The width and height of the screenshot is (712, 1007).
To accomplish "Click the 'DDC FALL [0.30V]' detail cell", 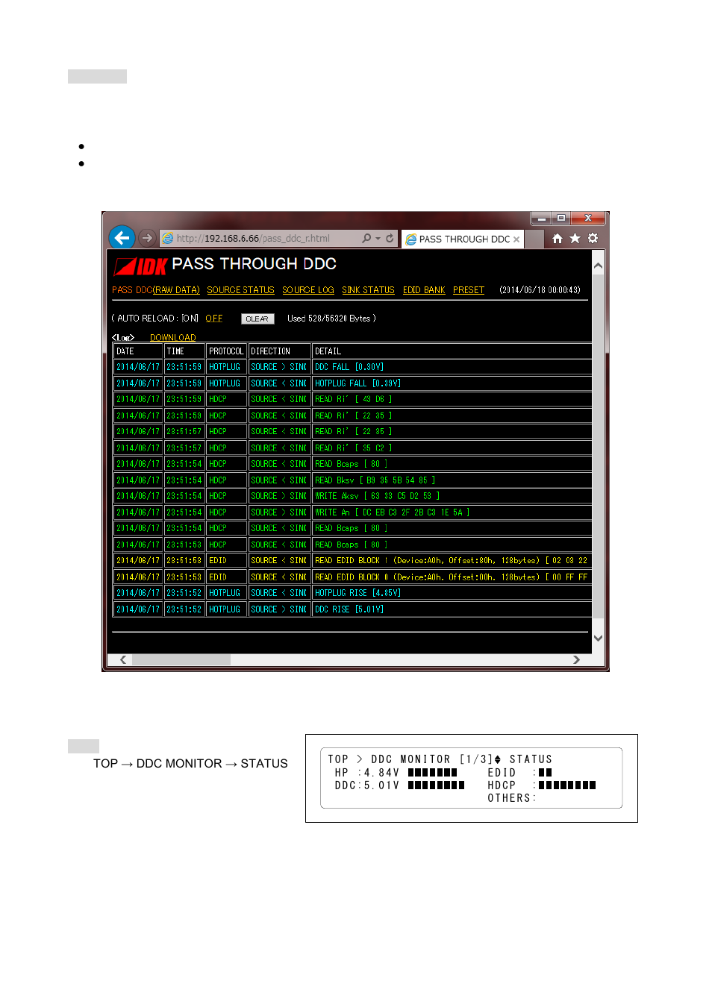I will tap(452, 367).
